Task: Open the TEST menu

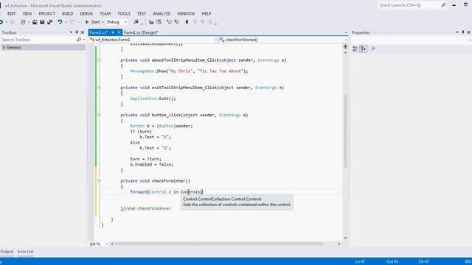Action: coord(141,13)
